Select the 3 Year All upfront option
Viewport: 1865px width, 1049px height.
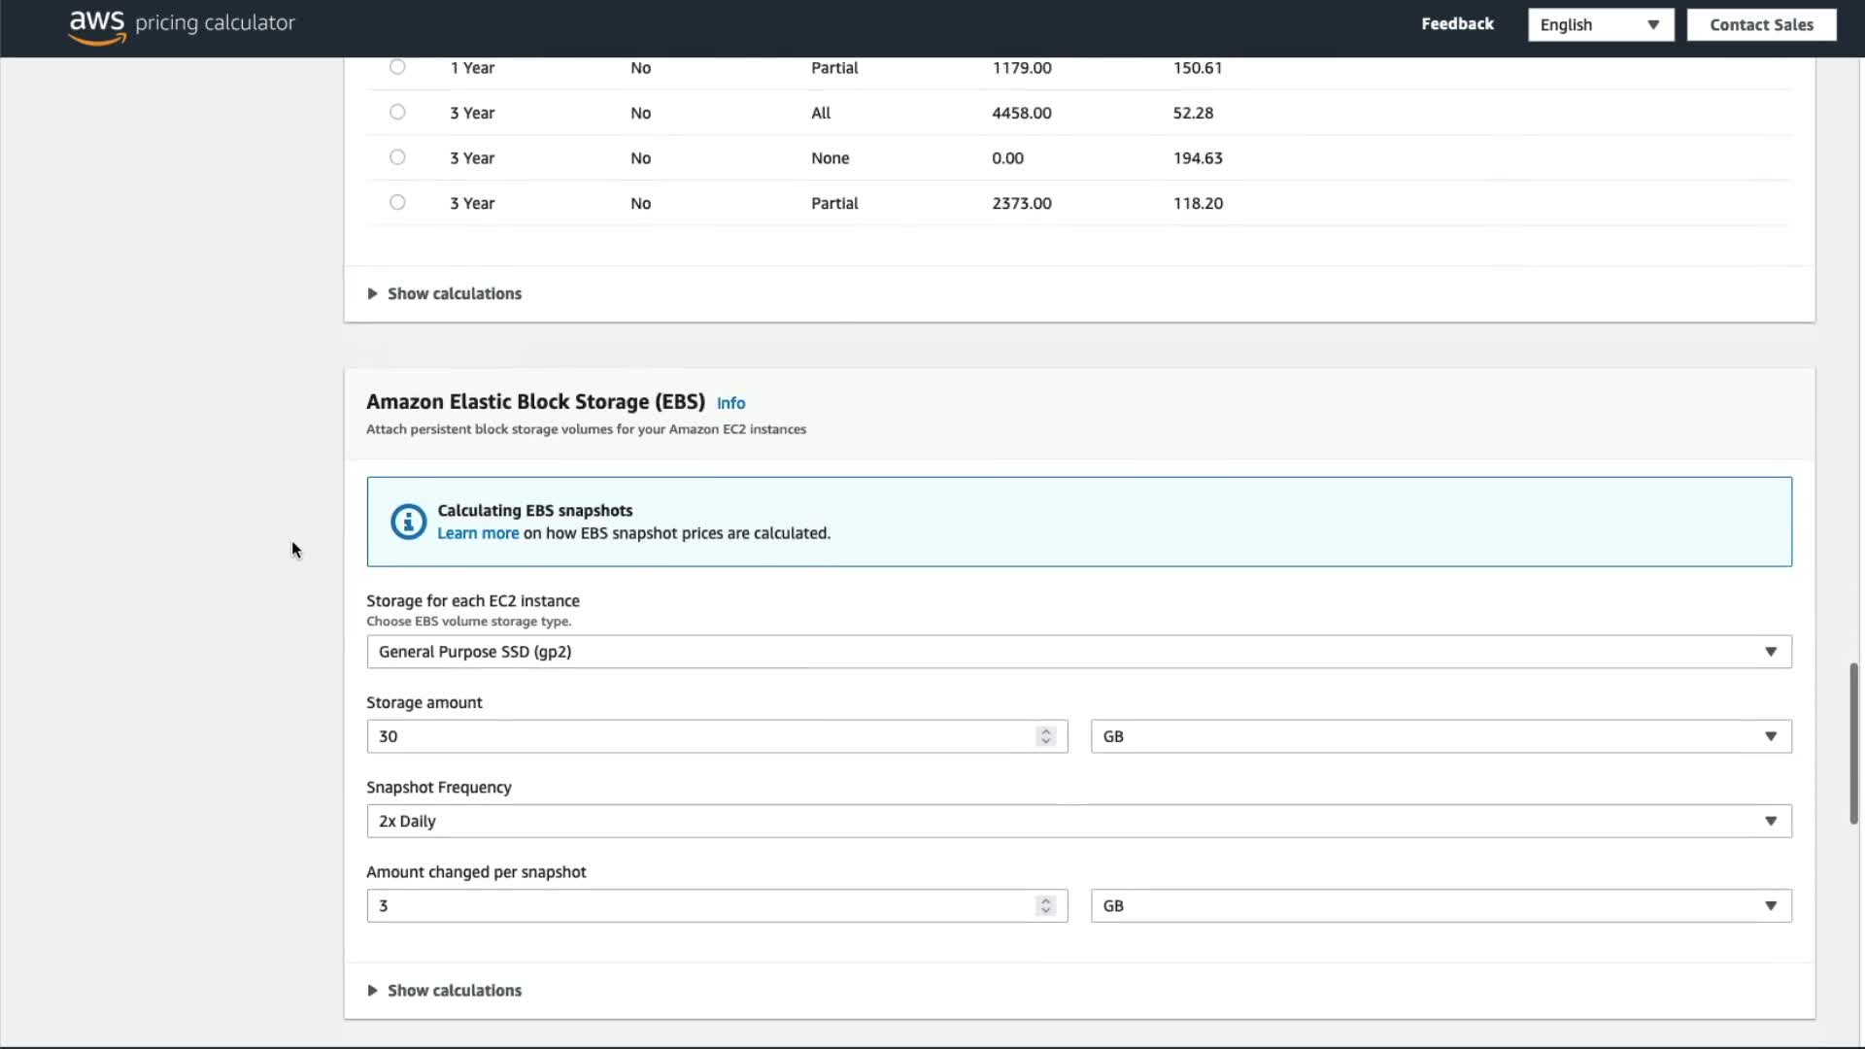click(x=397, y=112)
